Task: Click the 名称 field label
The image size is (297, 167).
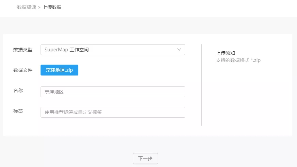Action: 18,90
